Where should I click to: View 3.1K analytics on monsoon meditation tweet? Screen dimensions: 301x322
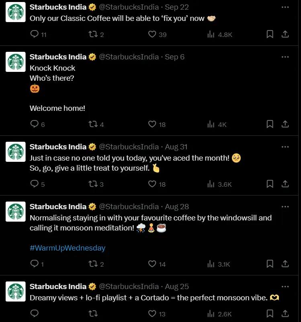pos(219,264)
